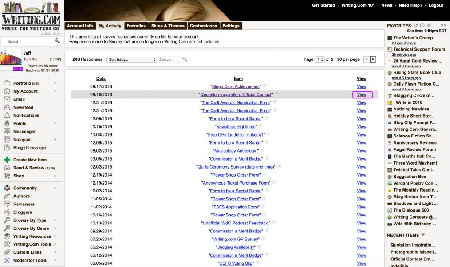Open the Costumicons tab

203,26
